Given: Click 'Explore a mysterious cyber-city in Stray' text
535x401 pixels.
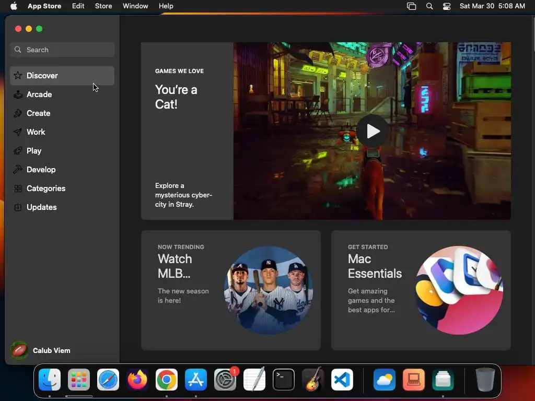Looking at the screenshot, I should (x=183, y=195).
